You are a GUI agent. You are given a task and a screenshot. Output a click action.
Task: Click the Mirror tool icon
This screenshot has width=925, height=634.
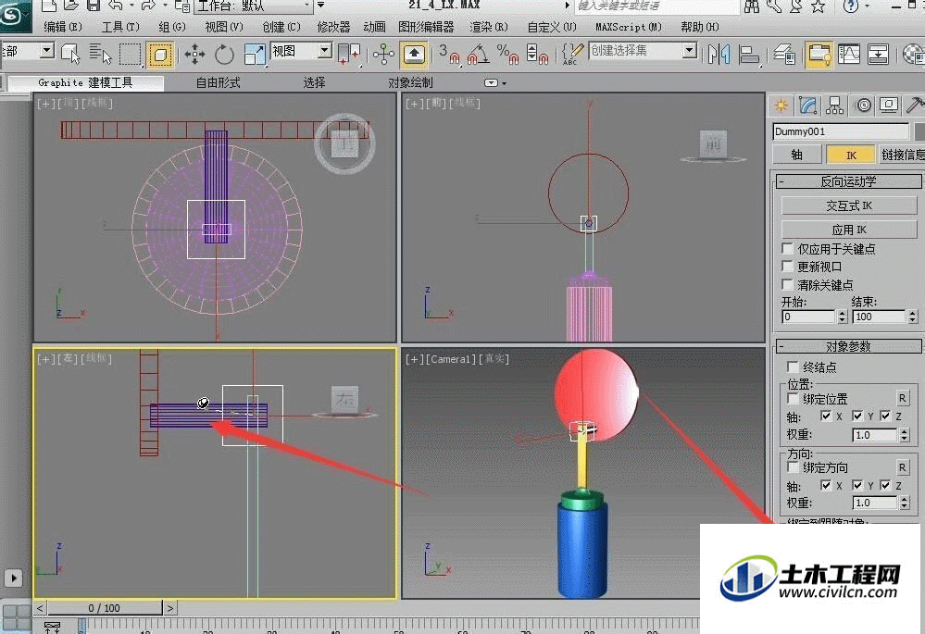click(x=719, y=55)
